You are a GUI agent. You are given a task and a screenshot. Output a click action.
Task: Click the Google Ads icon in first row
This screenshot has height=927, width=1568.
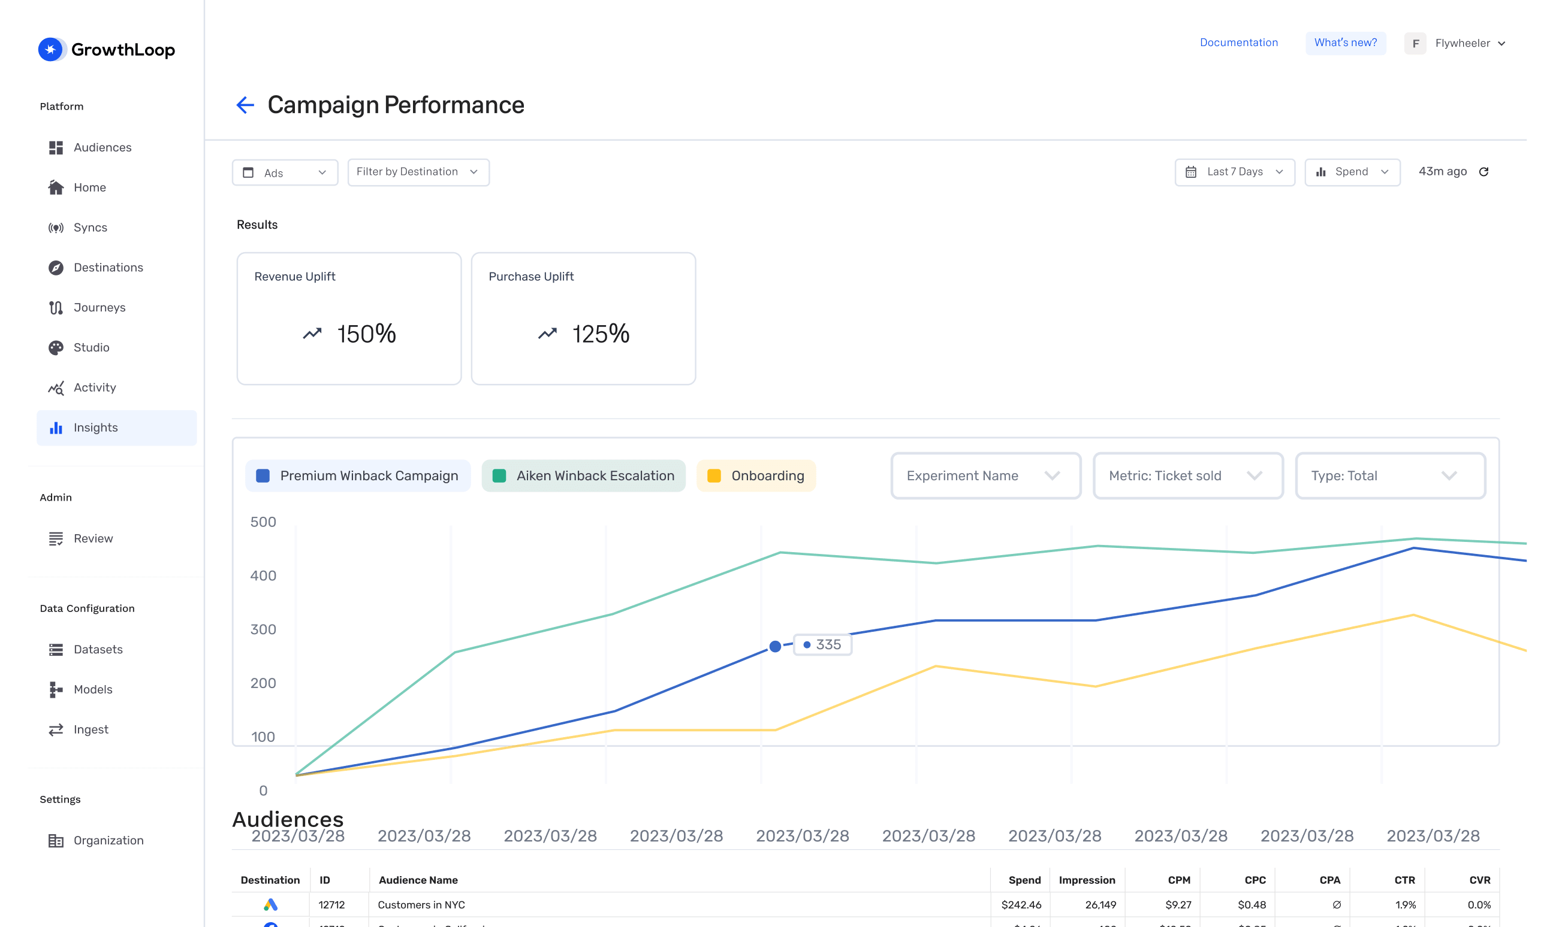(270, 904)
